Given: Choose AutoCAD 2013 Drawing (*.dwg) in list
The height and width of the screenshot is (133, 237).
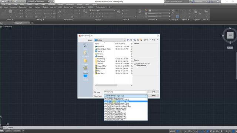Looking at the screenshot, I should (126, 98).
